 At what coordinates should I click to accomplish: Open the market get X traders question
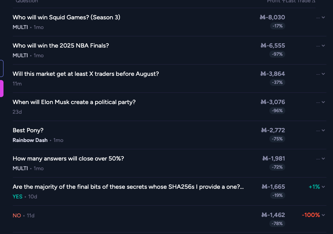[86, 74]
